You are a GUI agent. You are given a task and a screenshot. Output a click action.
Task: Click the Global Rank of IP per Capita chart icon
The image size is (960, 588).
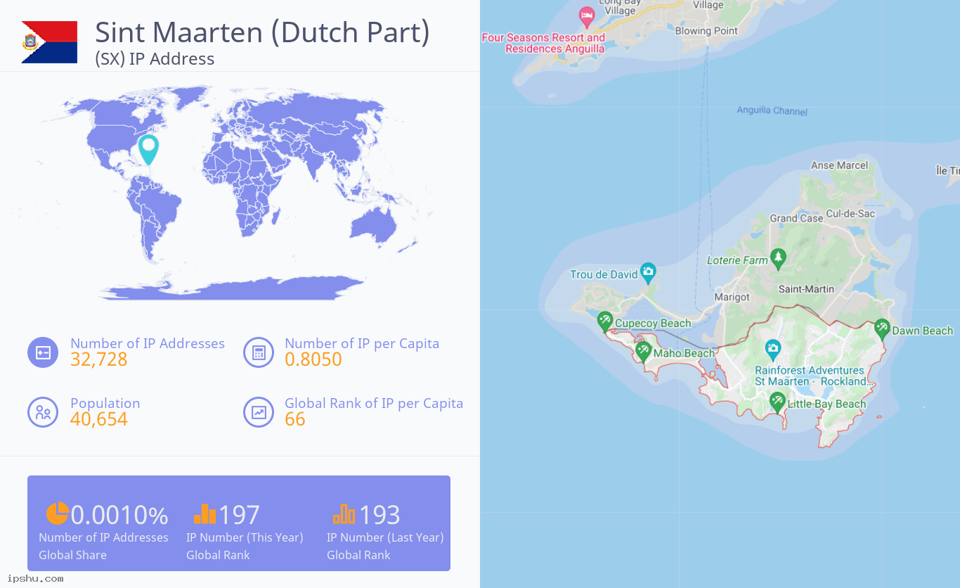point(258,412)
